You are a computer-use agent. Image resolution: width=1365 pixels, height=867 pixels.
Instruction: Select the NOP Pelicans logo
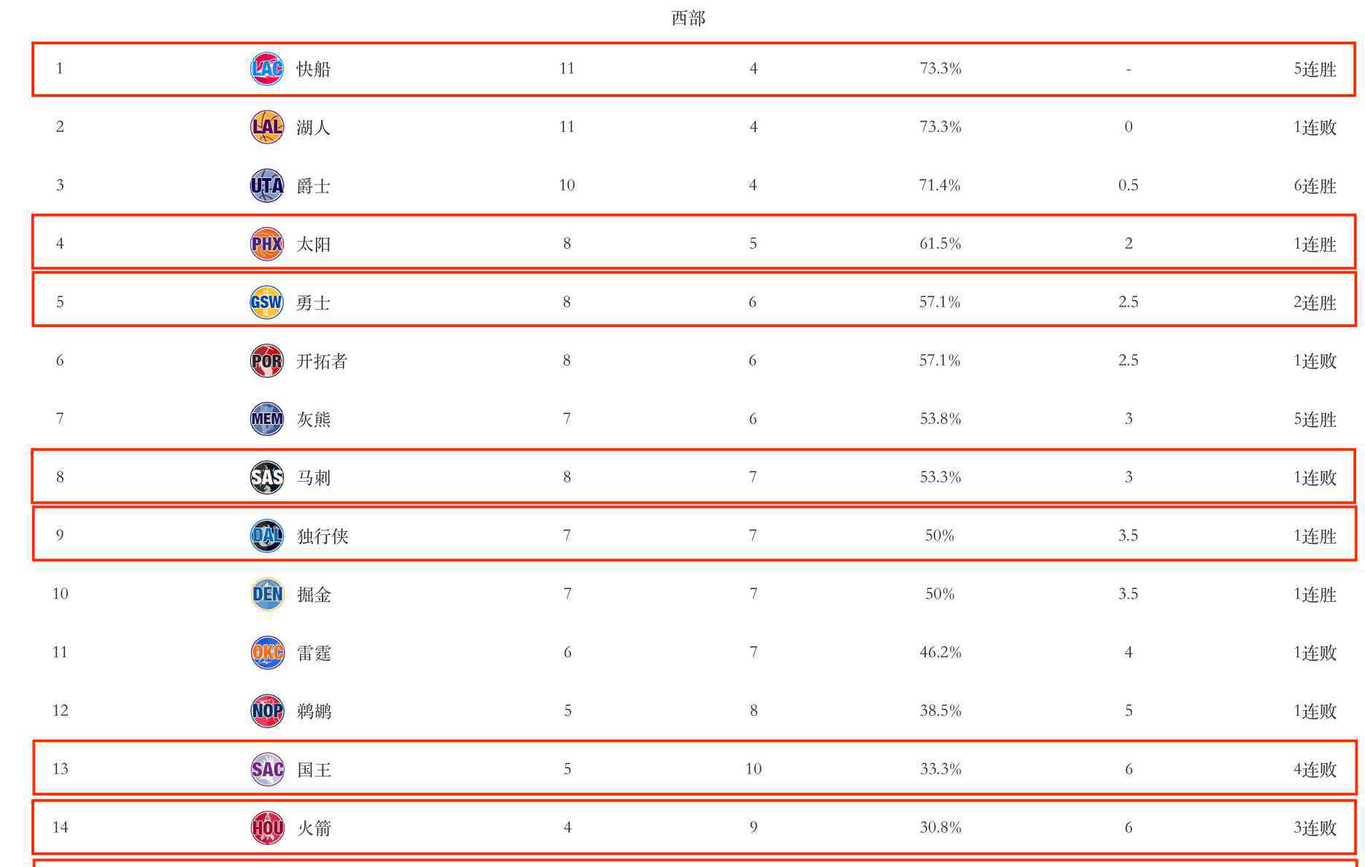(x=267, y=711)
